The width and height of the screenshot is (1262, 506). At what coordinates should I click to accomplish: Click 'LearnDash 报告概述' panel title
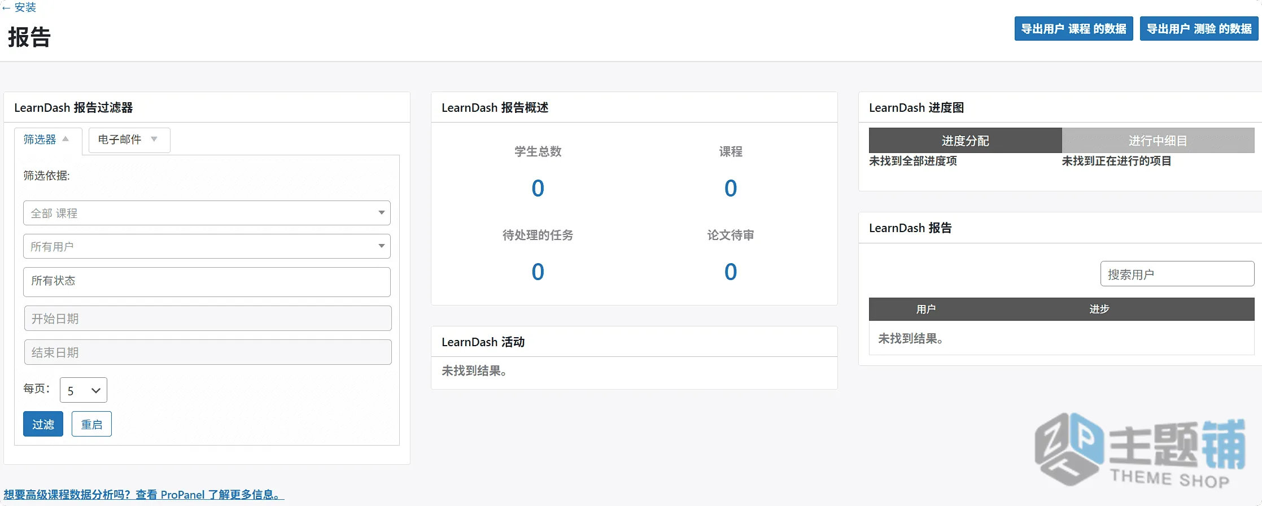495,108
